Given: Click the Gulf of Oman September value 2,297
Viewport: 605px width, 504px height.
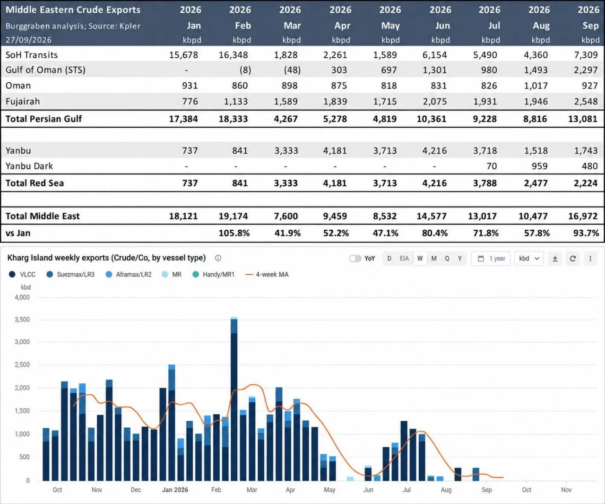Looking at the screenshot, I should click(x=586, y=70).
